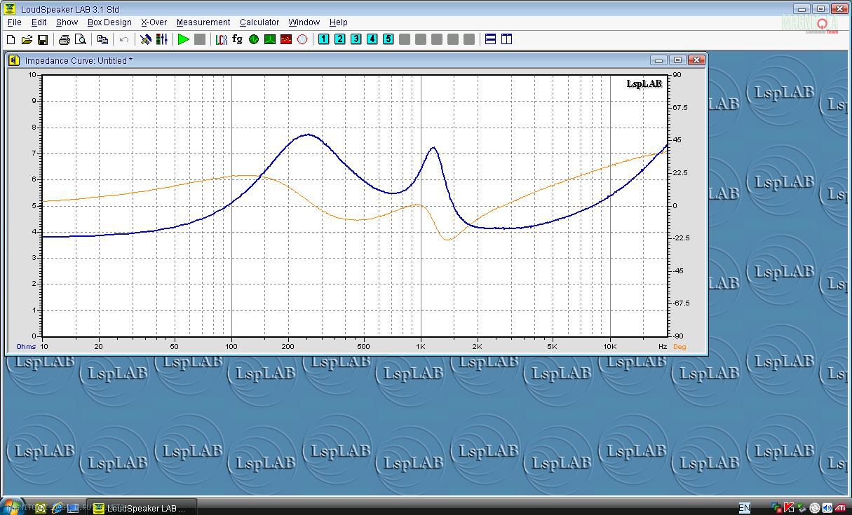Tile windows vertically icon
This screenshot has width=852, height=515.
pyautogui.click(x=507, y=39)
